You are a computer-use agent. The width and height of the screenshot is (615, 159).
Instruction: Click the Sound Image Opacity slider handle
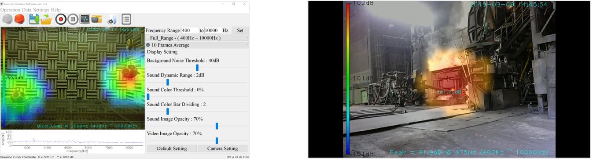point(217,126)
